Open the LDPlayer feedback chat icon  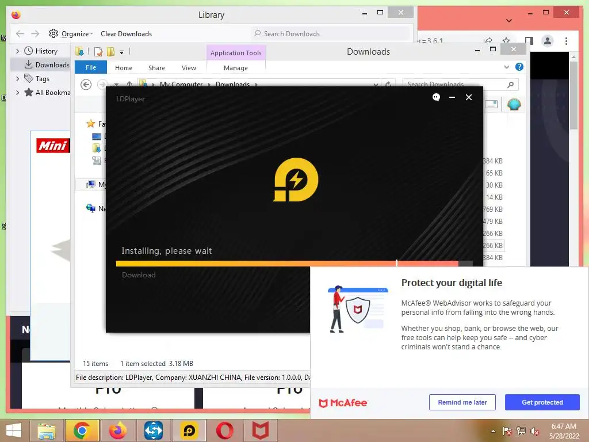pyautogui.click(x=436, y=97)
